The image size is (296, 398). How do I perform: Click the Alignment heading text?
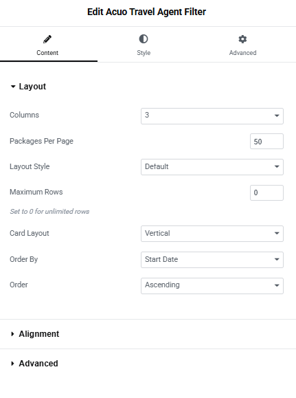click(x=39, y=334)
